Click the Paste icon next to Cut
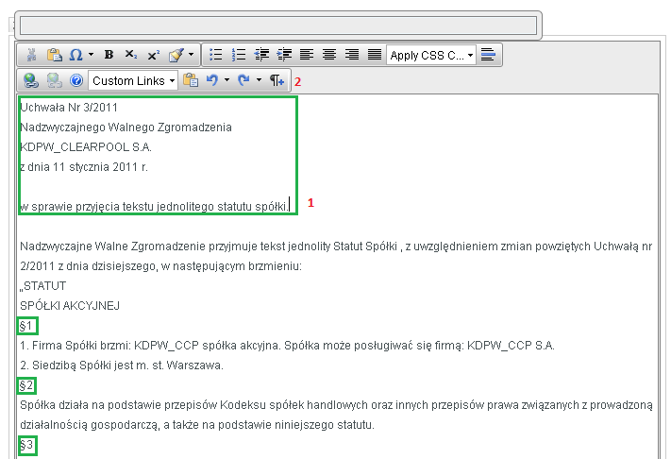The width and height of the screenshot is (671, 459). point(55,55)
